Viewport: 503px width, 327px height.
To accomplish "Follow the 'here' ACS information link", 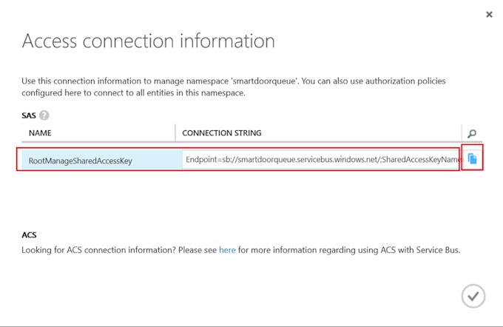I will pos(227,250).
